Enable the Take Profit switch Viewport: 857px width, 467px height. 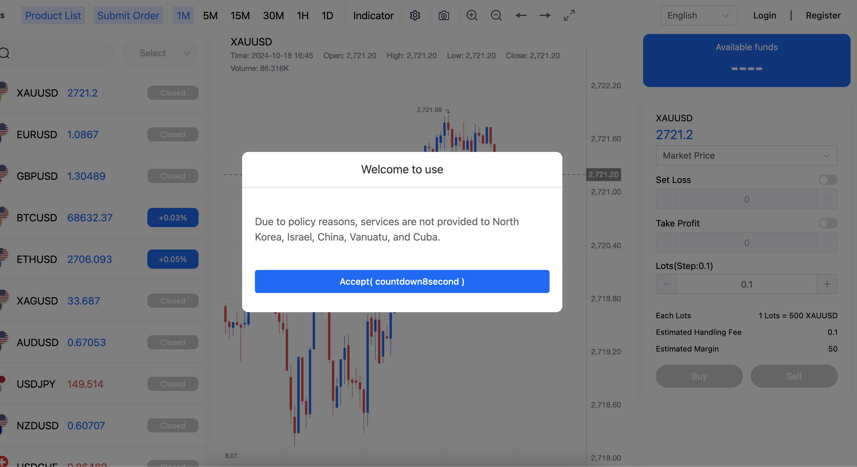(x=828, y=223)
